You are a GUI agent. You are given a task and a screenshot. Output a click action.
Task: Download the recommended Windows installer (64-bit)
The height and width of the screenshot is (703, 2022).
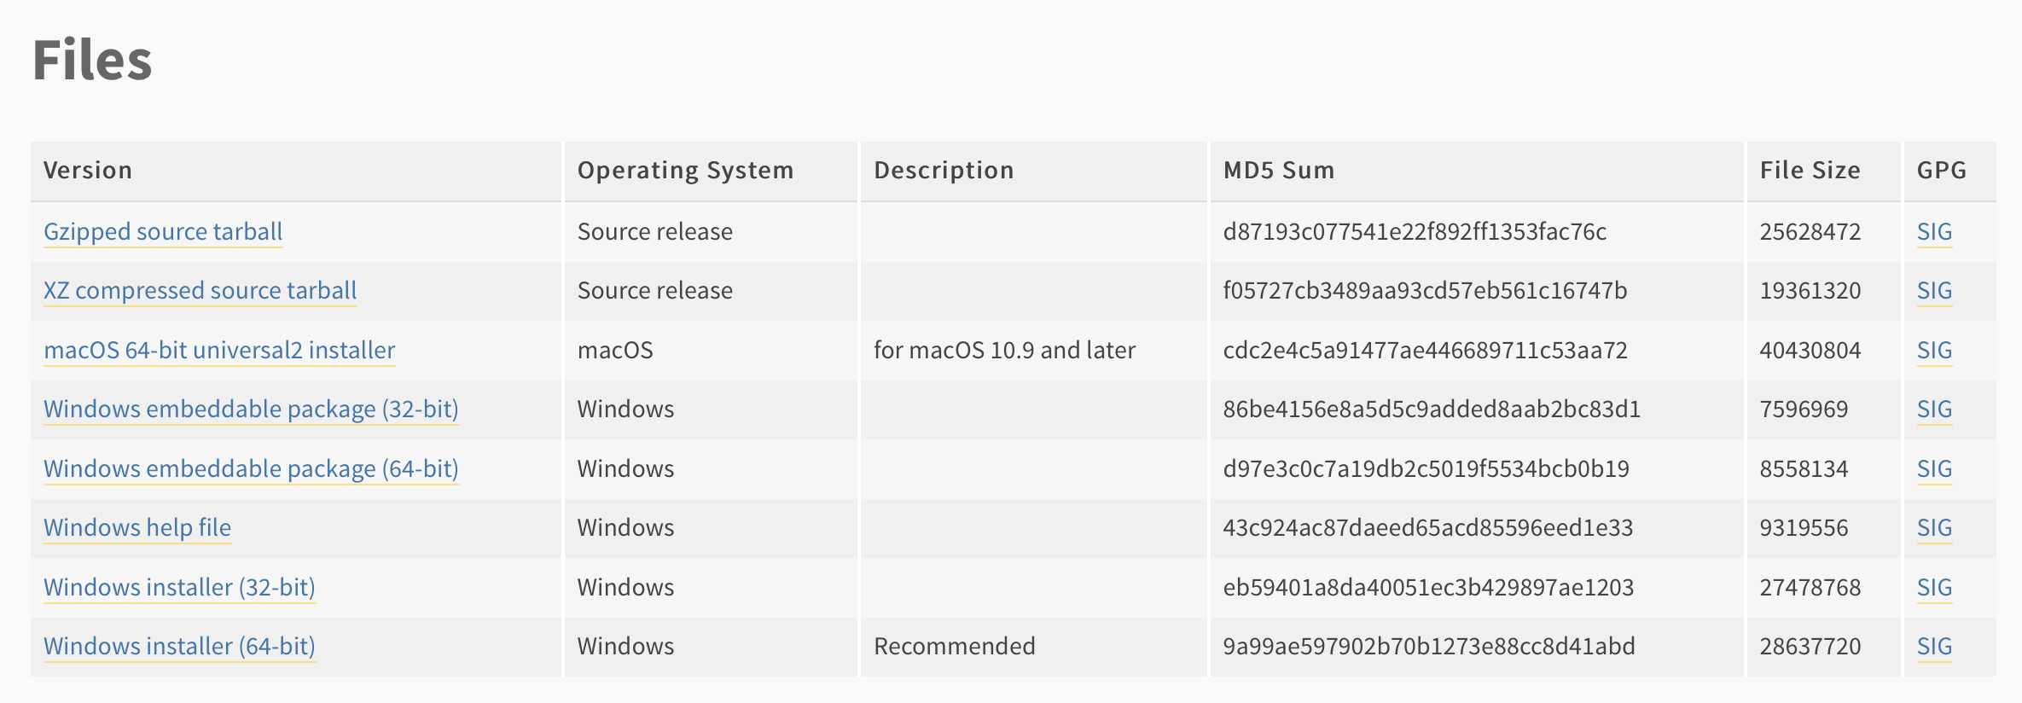coord(179,647)
